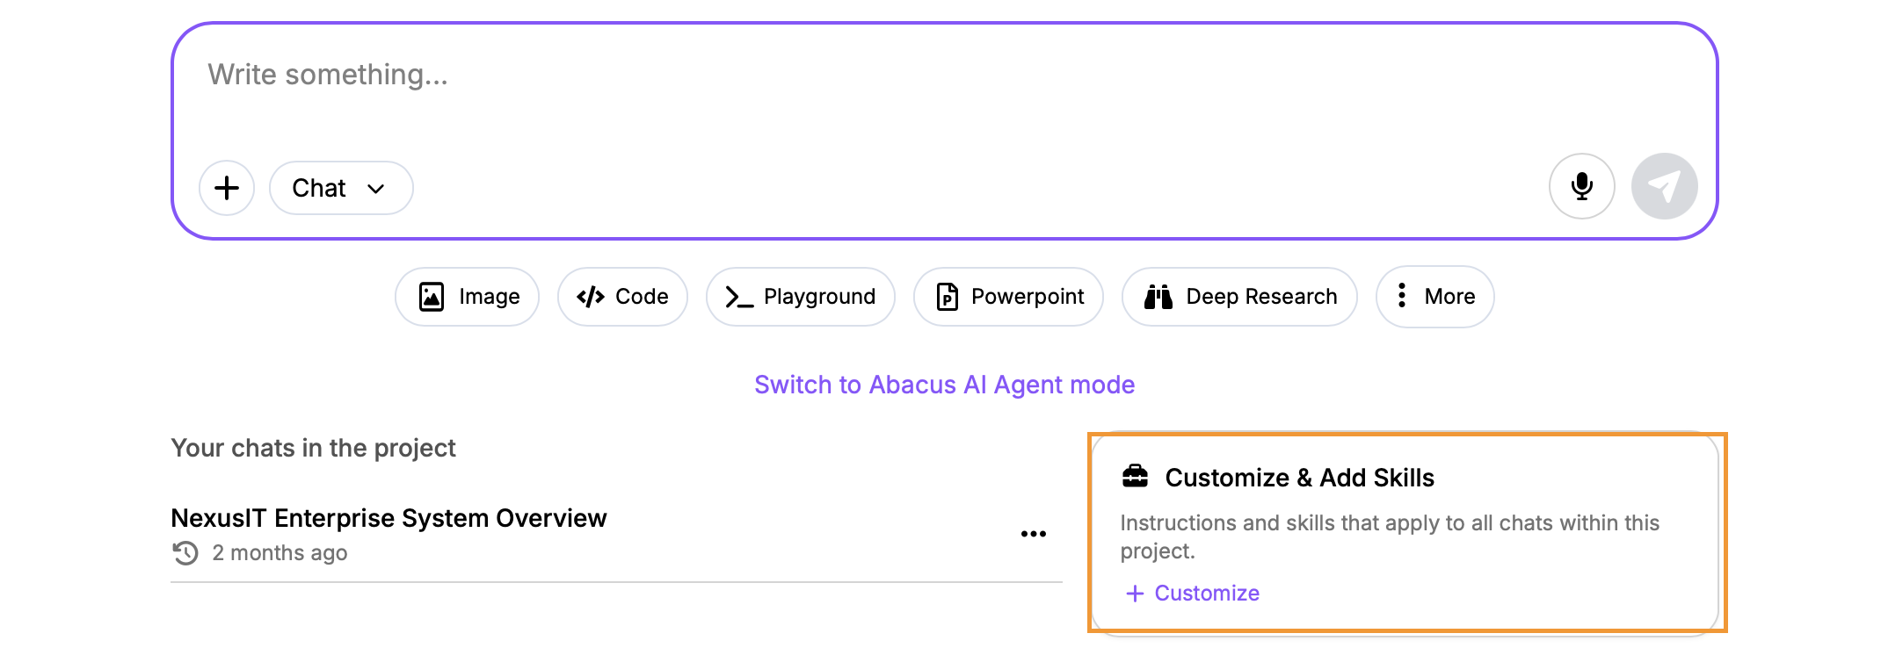
Task: Click the 2 months ago timestamp
Action: coord(280,553)
